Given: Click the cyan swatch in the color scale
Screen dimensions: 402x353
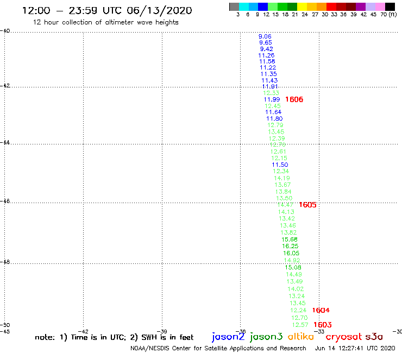Looking at the screenshot, I should [x=244, y=7].
